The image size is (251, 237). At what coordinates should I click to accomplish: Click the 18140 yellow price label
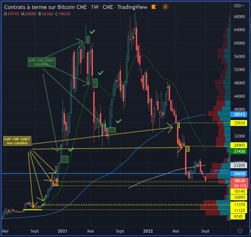click(238, 191)
